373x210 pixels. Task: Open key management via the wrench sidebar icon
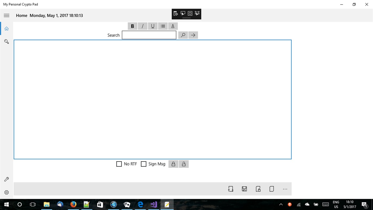(x=6, y=179)
